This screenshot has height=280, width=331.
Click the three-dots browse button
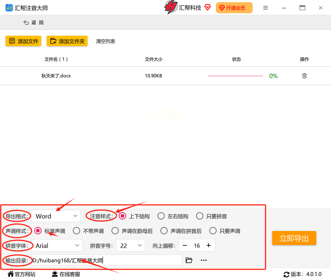click(204, 260)
